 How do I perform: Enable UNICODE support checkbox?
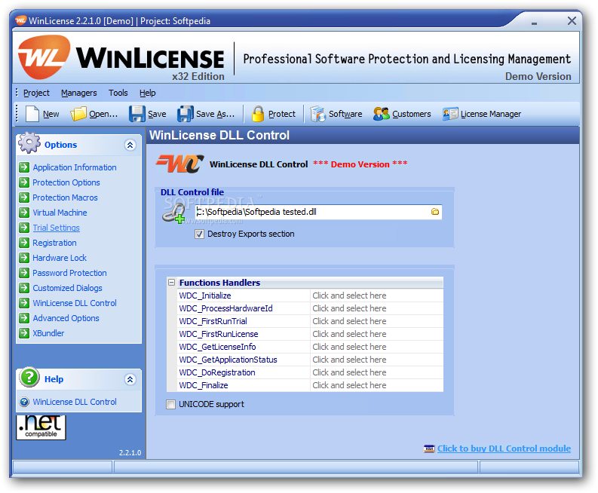(171, 404)
